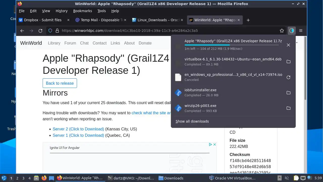
Task: Open the network monitor tray icon
Action: tap(303, 178)
